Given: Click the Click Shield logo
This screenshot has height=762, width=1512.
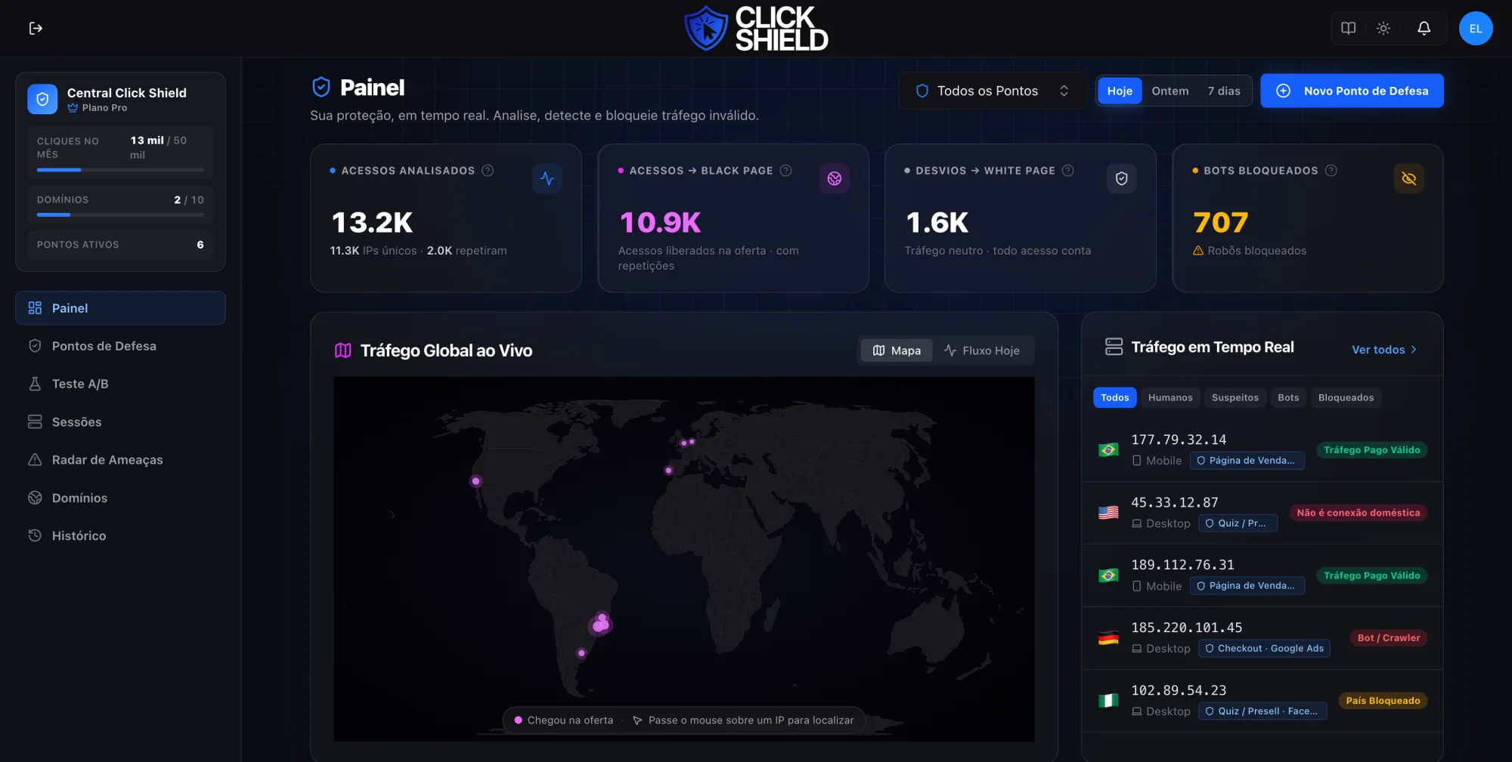Looking at the screenshot, I should pos(756,29).
